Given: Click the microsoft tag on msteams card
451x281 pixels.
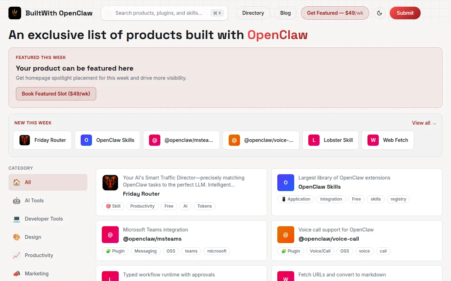Looking at the screenshot, I should click(x=217, y=251).
